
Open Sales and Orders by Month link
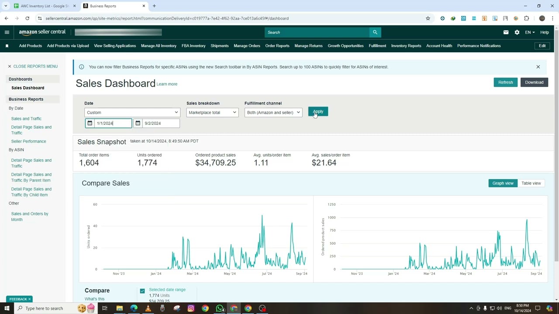(30, 217)
